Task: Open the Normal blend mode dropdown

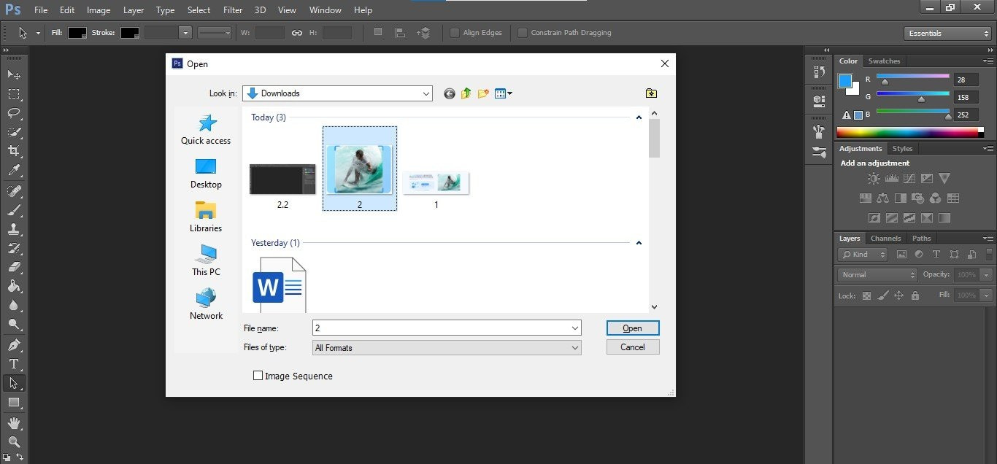Action: click(878, 275)
